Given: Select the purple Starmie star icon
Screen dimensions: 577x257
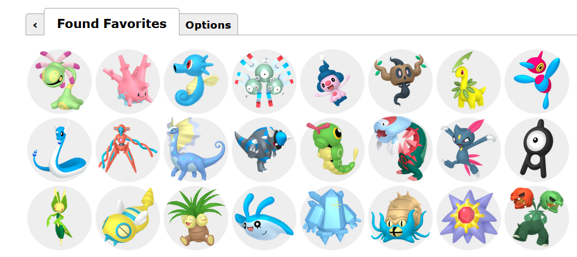Looking at the screenshot, I should click(469, 217).
